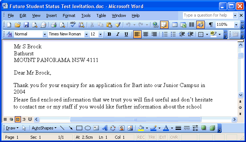Insert an Excel worksheet
The width and height of the screenshot is (246, 142).
(183, 25)
